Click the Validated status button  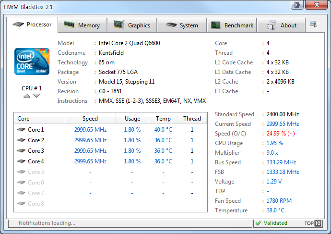pyautogui.click(x=275, y=223)
